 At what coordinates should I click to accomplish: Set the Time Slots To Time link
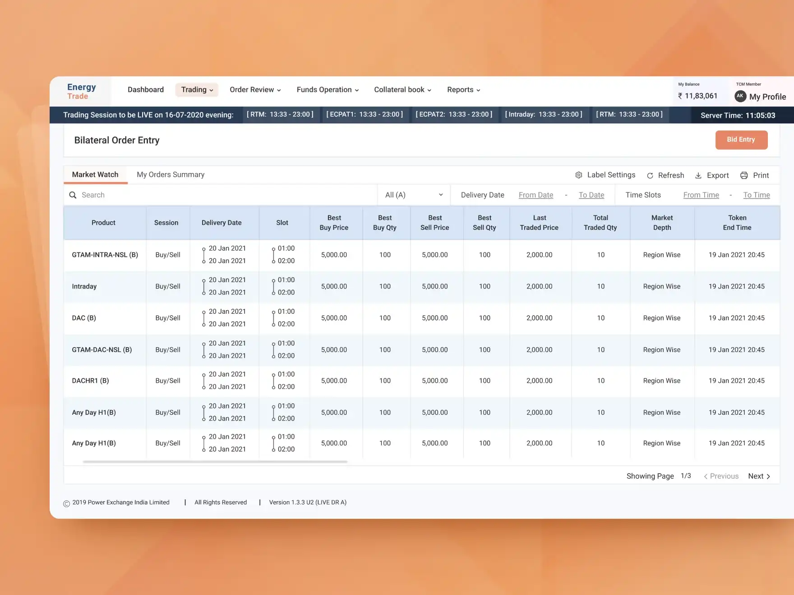click(757, 195)
